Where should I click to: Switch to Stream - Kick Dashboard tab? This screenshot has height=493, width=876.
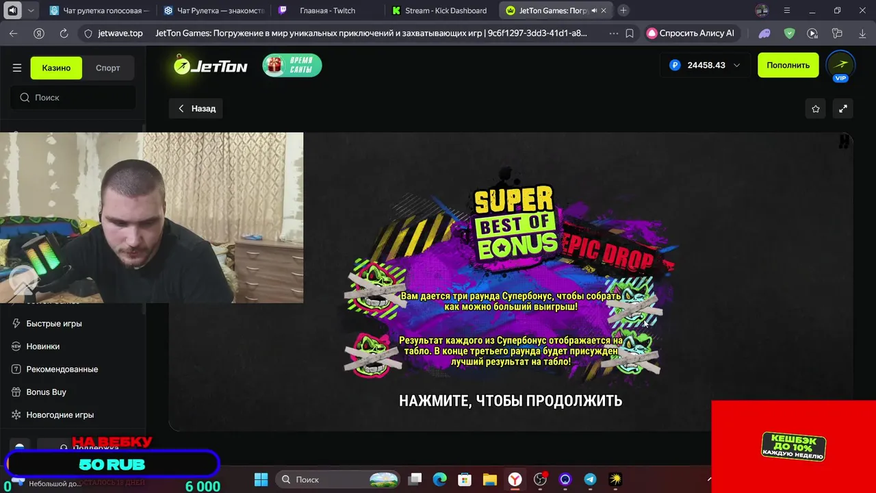coord(441,10)
